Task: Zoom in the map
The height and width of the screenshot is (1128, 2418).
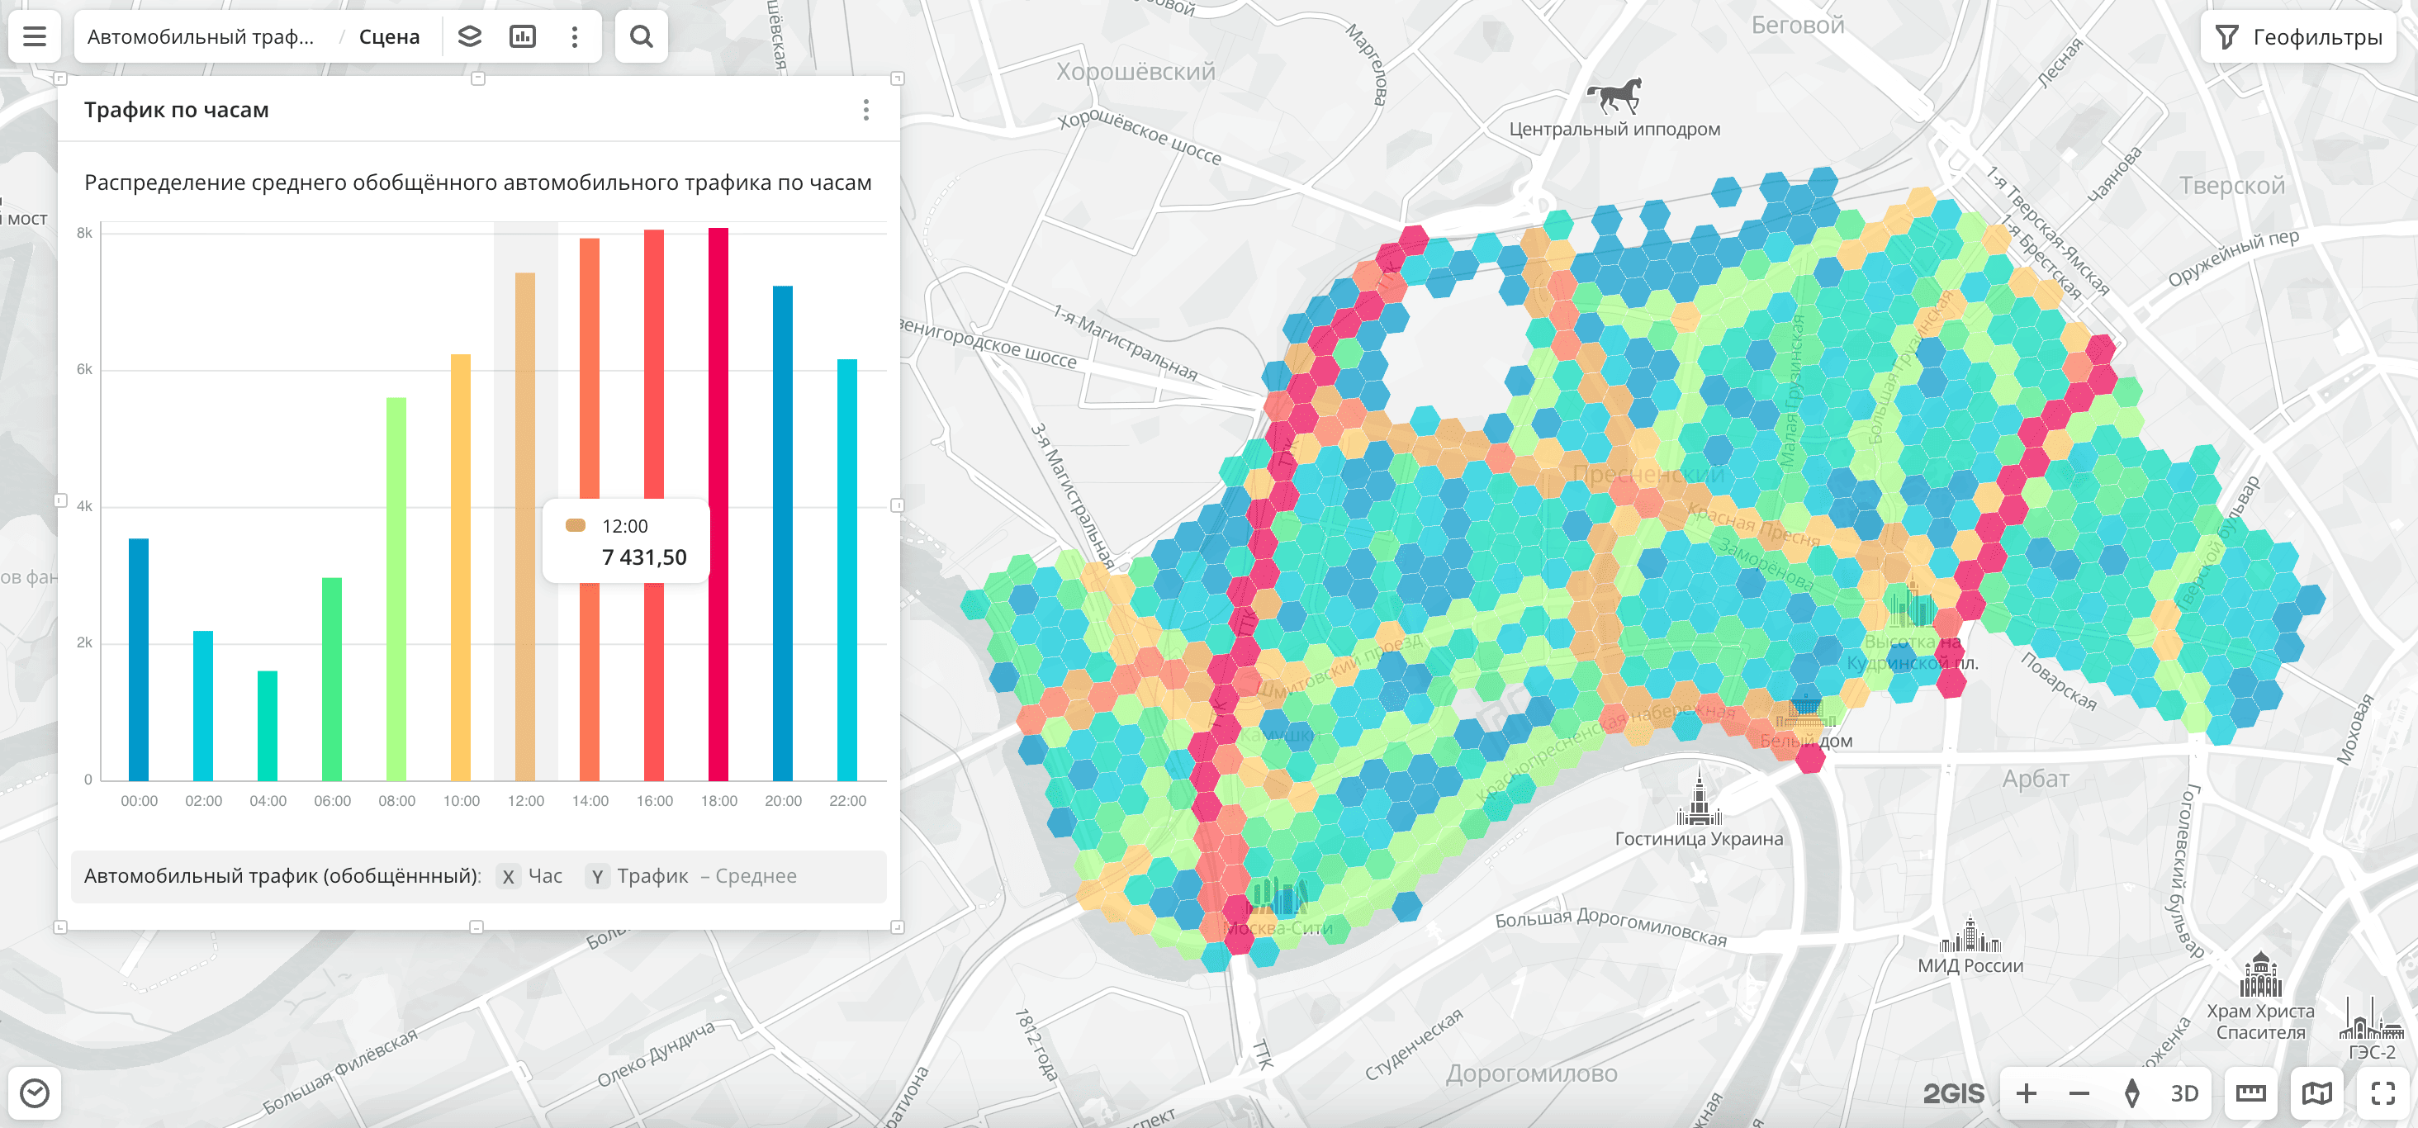Action: pos(2027,1093)
